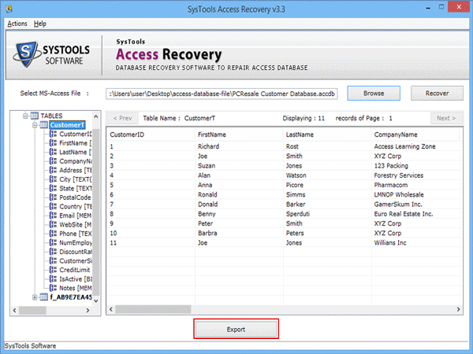Click the Country field icon in tree

[53, 206]
